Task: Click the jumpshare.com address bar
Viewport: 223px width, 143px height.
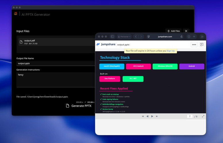Action: (x=165, y=37)
